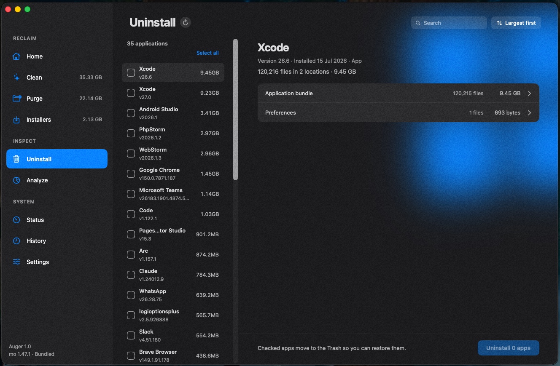Open the Status section
The width and height of the screenshot is (560, 366).
click(x=57, y=220)
